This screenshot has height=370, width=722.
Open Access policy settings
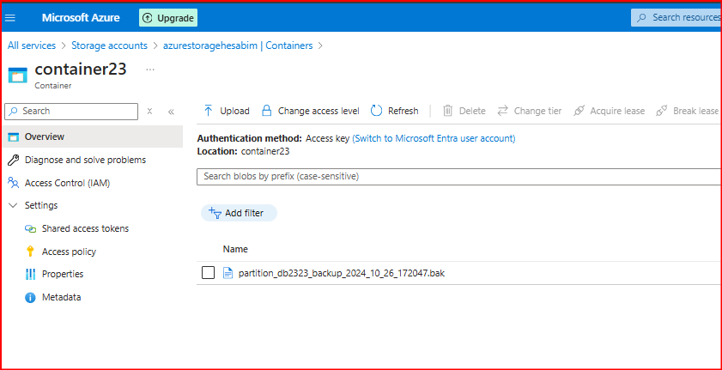[69, 252]
